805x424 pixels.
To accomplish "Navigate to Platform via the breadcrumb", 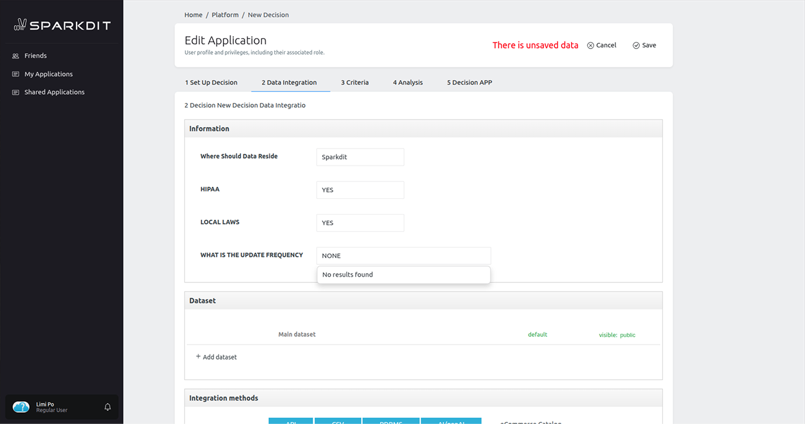I will click(225, 15).
